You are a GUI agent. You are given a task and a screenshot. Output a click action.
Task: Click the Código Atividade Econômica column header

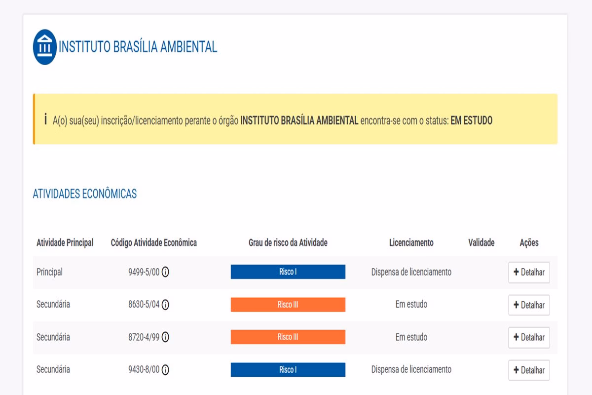154,242
